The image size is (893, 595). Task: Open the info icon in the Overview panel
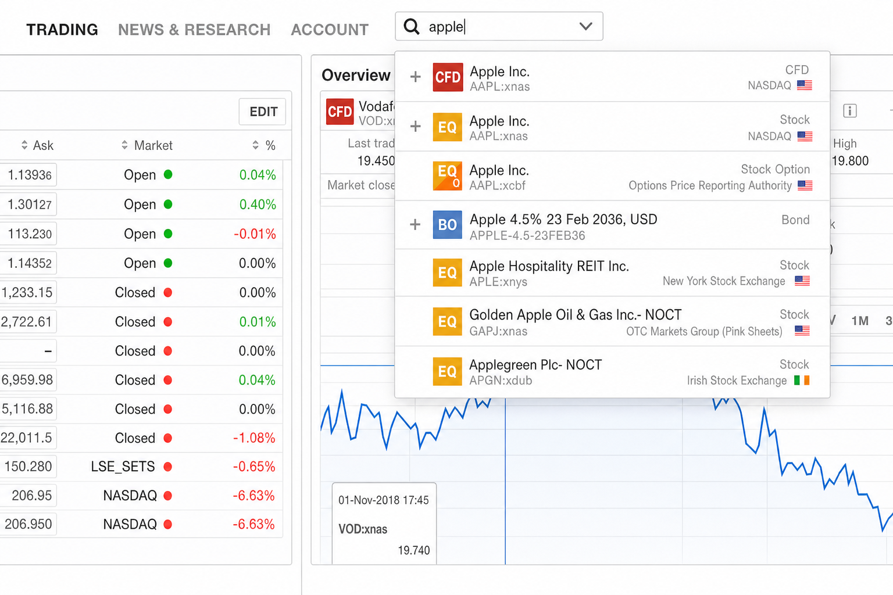pos(850,110)
